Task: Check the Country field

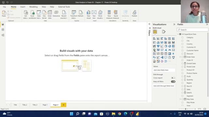Action: coord(182,44)
